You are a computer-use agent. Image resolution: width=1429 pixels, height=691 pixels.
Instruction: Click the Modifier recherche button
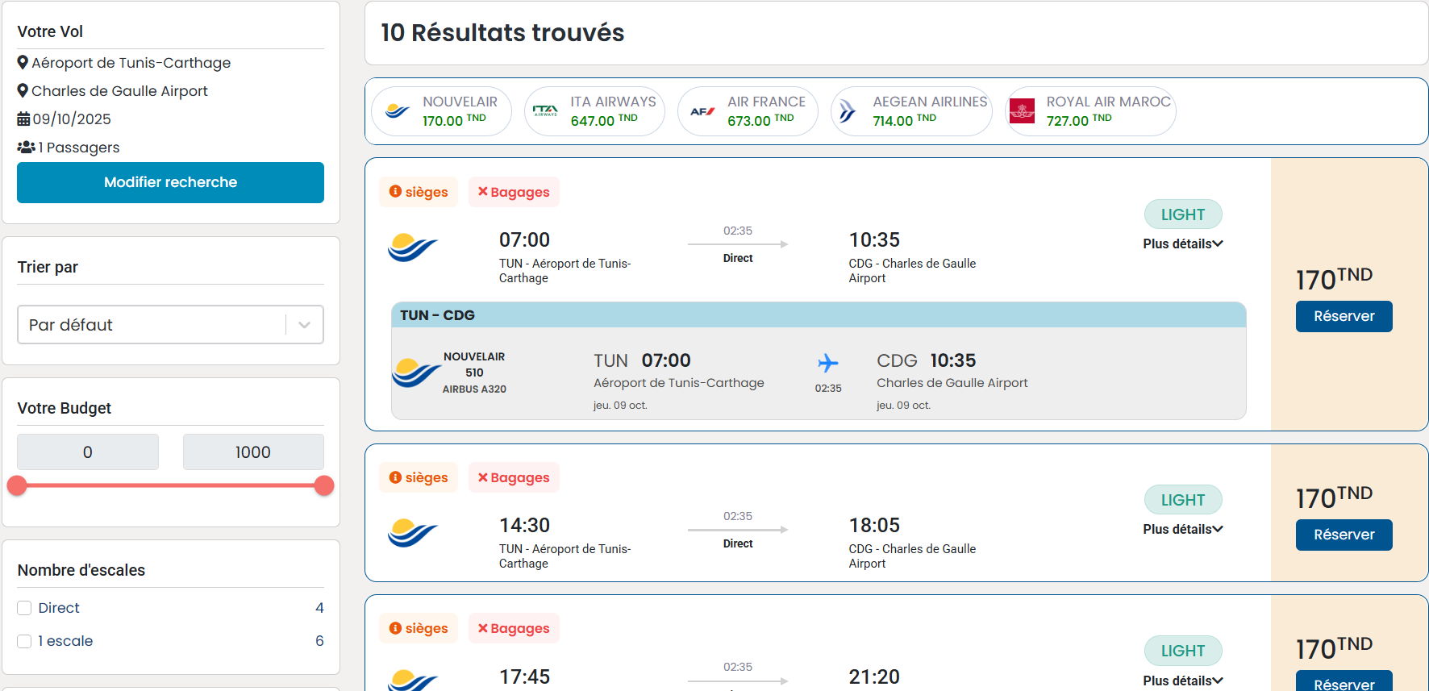point(170,182)
